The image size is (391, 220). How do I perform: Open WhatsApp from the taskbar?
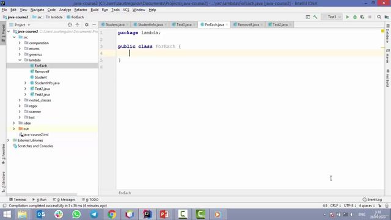[76, 215]
